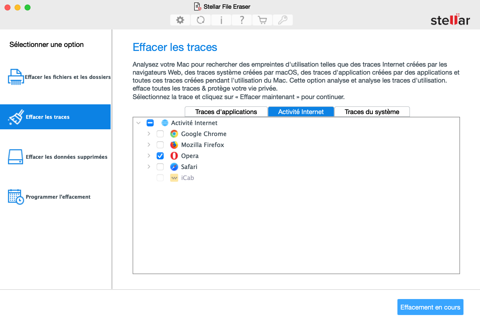
Task: Switch to Traces d'applications tab
Action: (226, 112)
